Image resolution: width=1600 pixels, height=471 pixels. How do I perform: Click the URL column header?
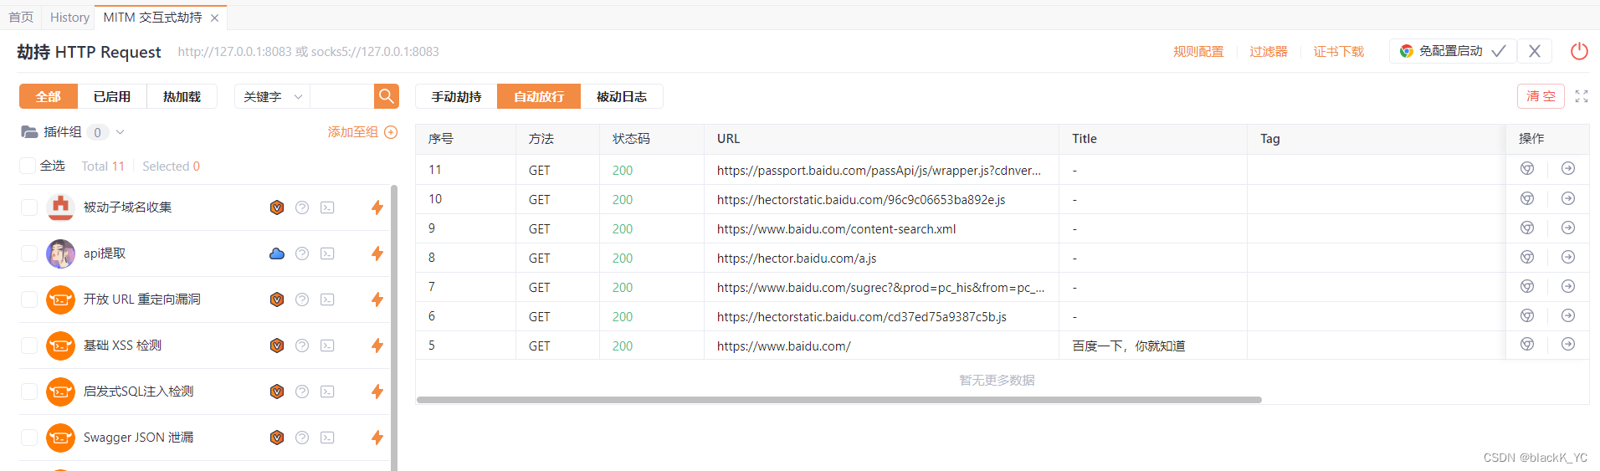(x=881, y=139)
